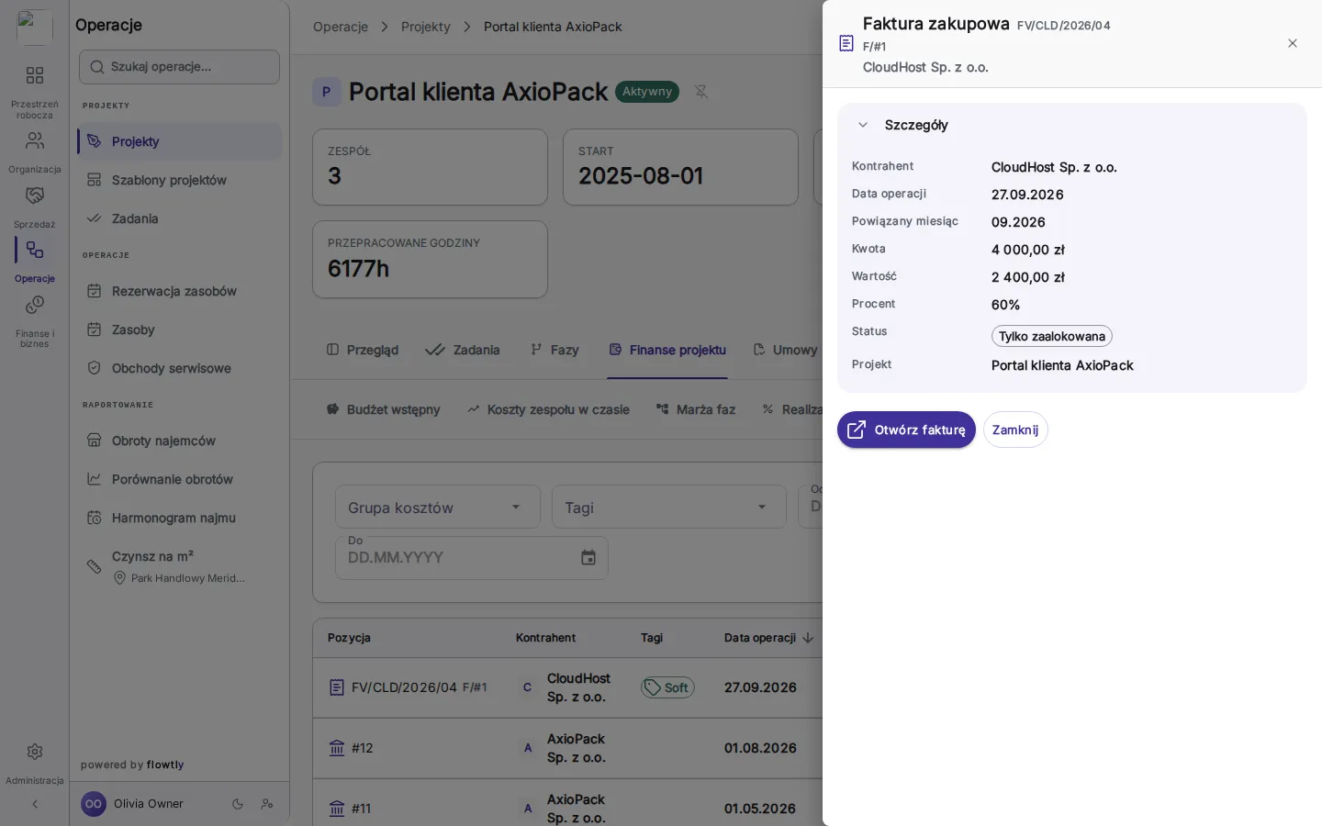
Task: Switch to the Przegląd tab
Action: 363,350
